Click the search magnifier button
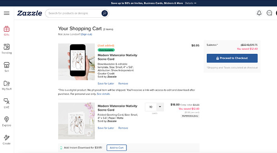277x153 pixels. (x=104, y=13)
